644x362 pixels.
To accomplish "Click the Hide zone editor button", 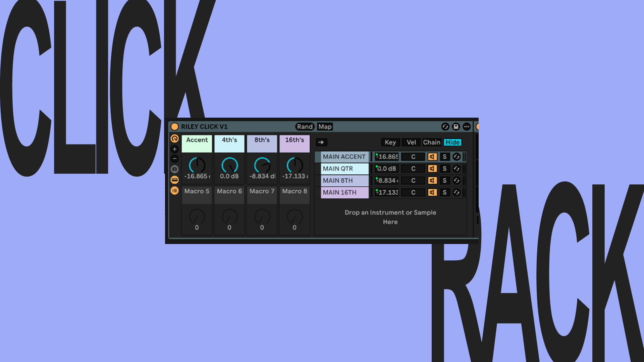I will coord(452,142).
